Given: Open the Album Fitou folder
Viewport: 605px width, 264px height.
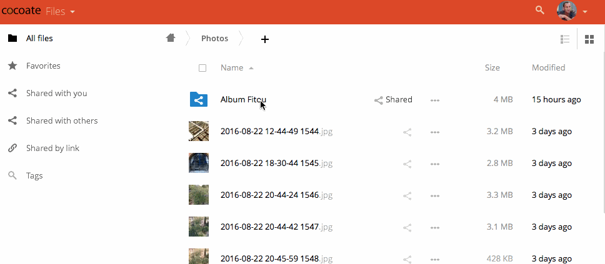Looking at the screenshot, I should (243, 99).
